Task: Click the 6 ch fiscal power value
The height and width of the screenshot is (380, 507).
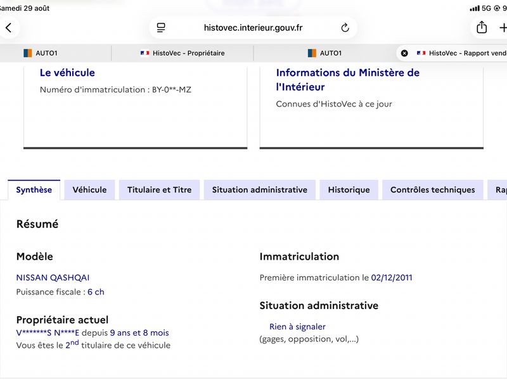Action: 96,292
